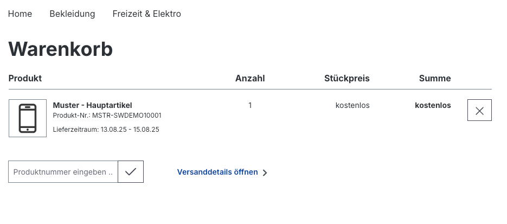
Task: Click the kostenlos unit price value
Action: pos(352,105)
